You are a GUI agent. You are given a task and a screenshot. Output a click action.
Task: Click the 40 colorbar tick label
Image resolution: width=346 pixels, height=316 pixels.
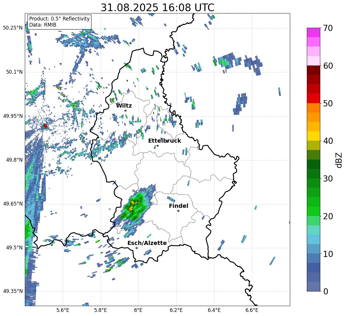[328, 141]
